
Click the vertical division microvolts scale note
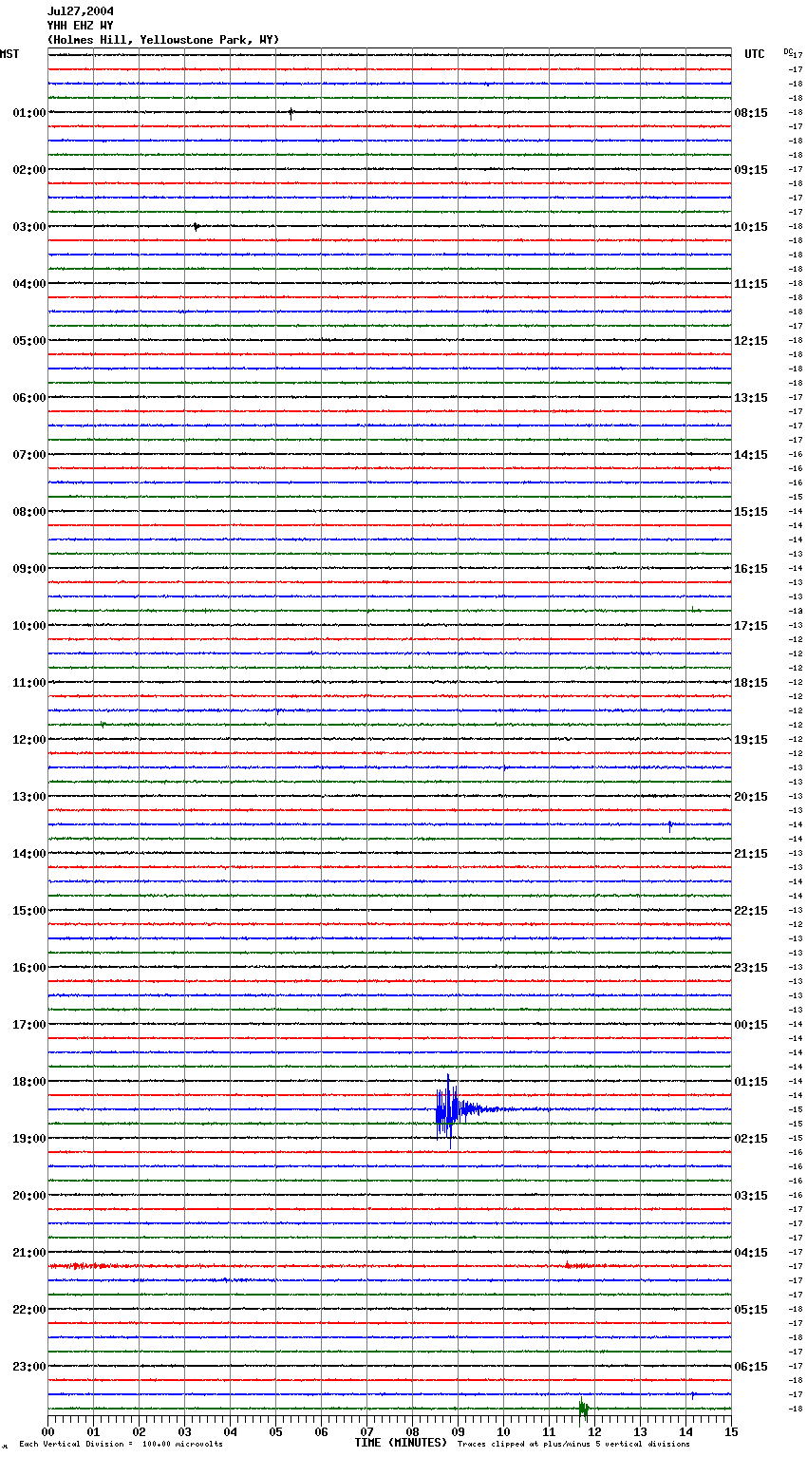tap(121, 1445)
